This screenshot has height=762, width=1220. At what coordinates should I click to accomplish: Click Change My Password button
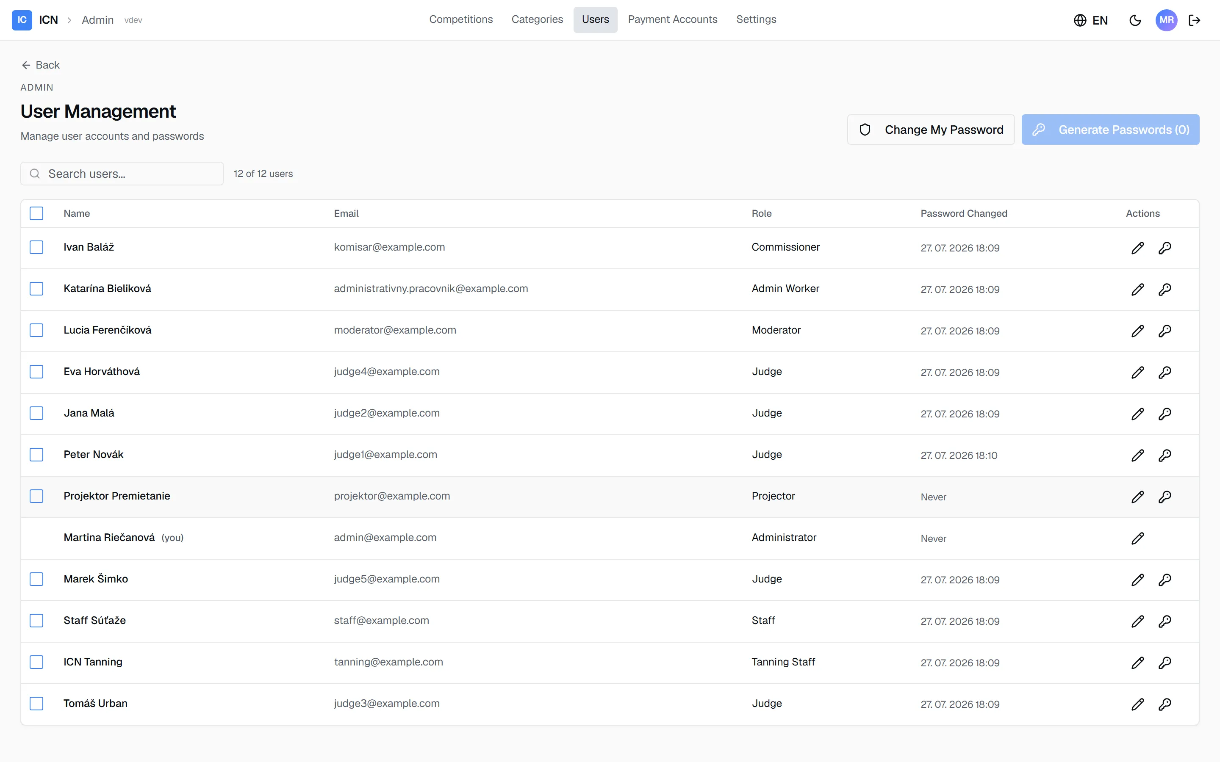click(x=931, y=130)
